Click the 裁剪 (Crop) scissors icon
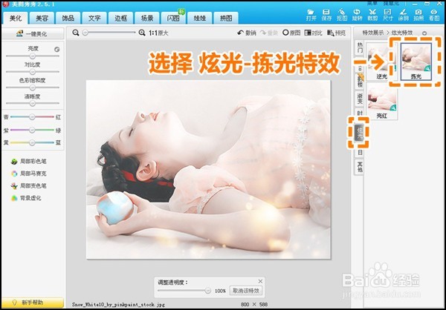Viewport: 446px width, 310px height. pos(372,15)
